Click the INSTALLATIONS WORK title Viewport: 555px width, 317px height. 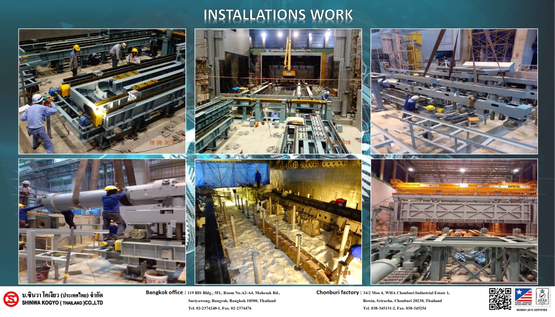pyautogui.click(x=278, y=15)
